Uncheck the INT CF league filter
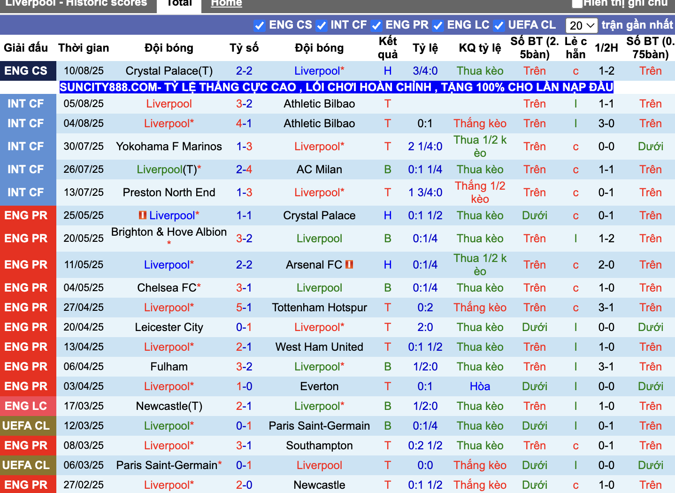This screenshot has height=493, width=675. 321,25
